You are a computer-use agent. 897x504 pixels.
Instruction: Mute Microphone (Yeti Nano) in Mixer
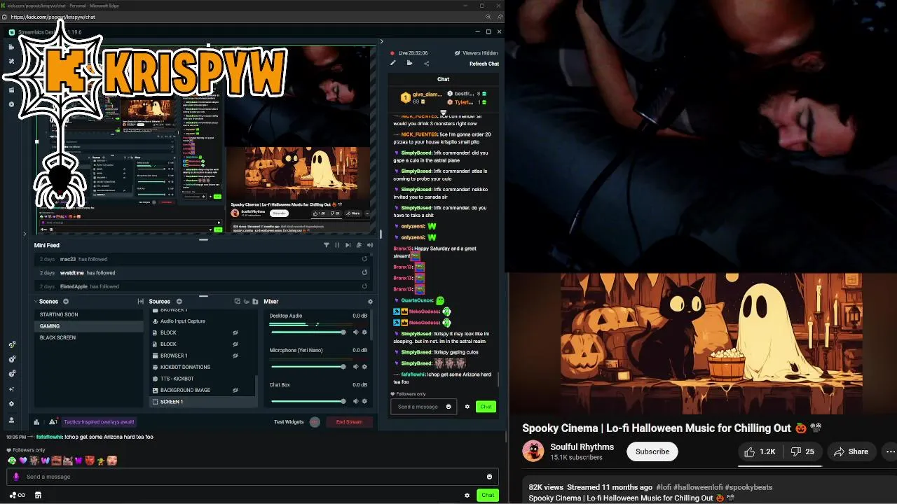coord(355,367)
